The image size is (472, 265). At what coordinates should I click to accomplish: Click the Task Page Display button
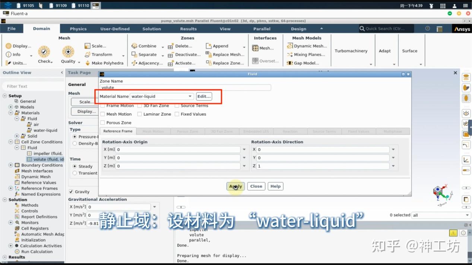(x=85, y=112)
